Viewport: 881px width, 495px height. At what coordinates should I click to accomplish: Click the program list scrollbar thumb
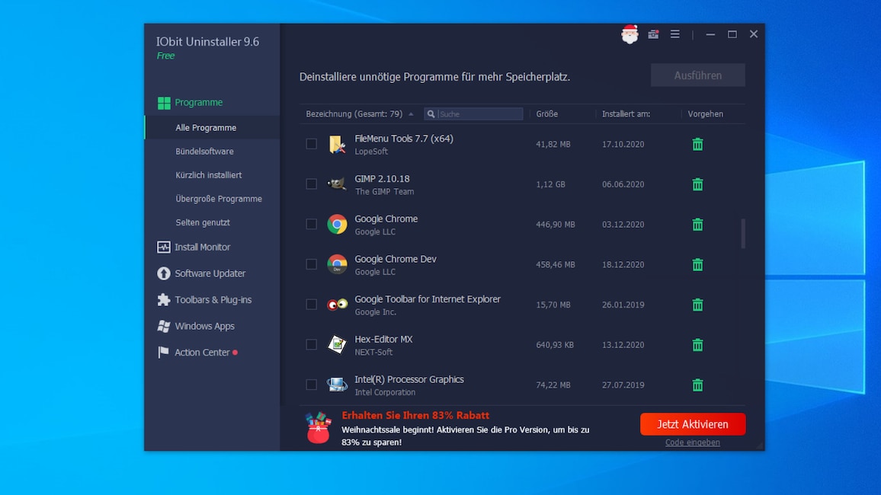point(743,233)
